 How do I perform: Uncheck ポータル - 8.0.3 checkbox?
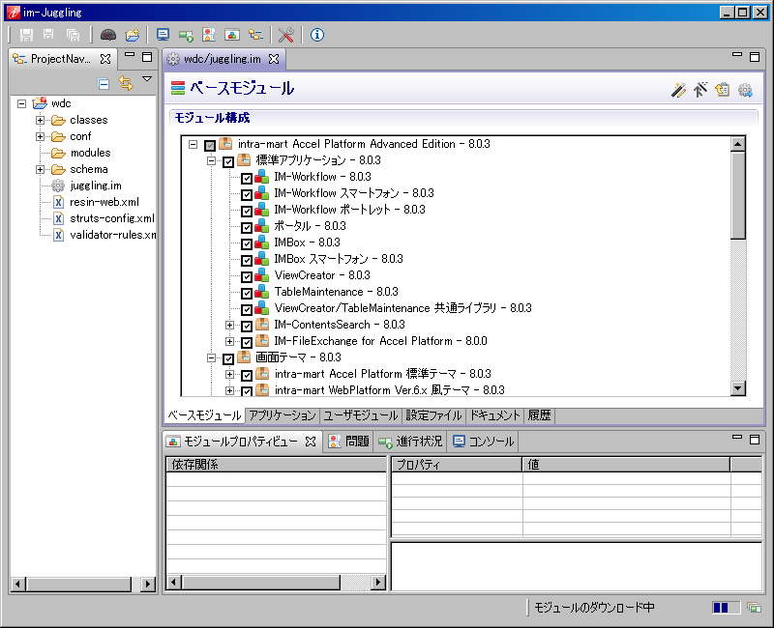click(247, 227)
